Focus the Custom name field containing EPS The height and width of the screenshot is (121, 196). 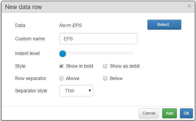[98, 39]
